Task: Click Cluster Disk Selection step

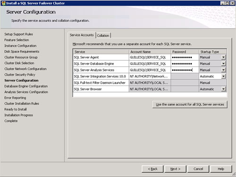Action: coord(19,63)
